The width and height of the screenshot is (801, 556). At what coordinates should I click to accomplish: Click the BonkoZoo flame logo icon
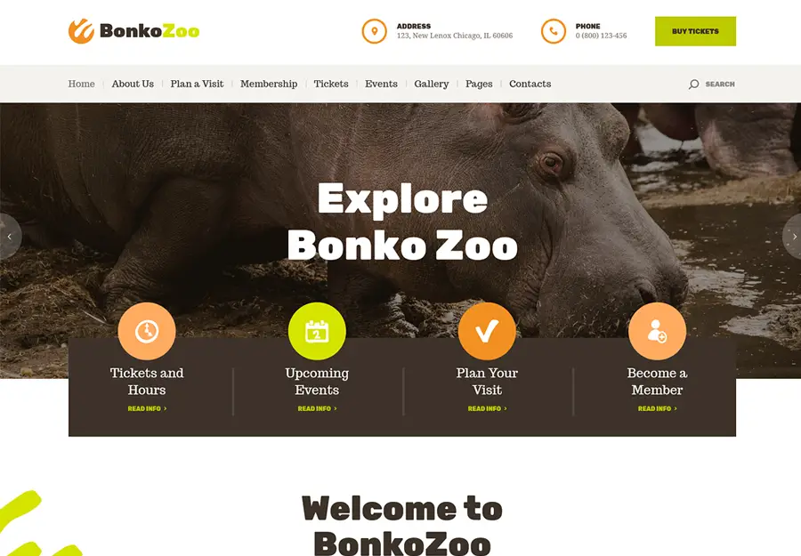click(x=81, y=31)
